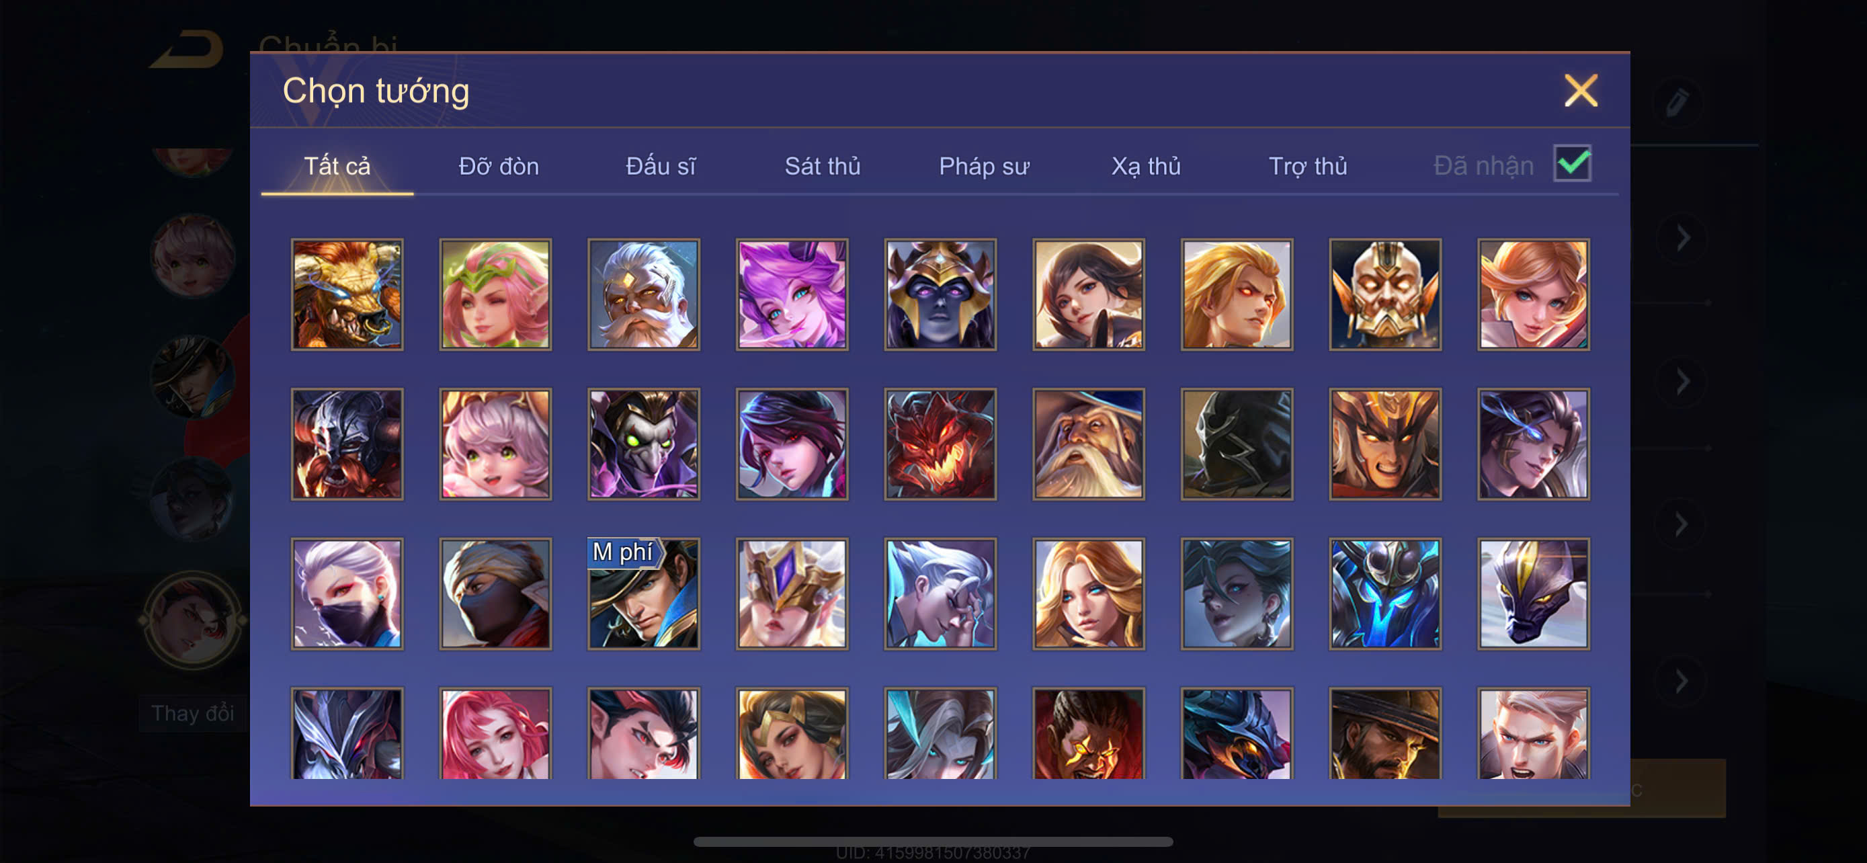The width and height of the screenshot is (1867, 863).
Task: Select the plague-mask green-eyed hero
Action: point(644,444)
